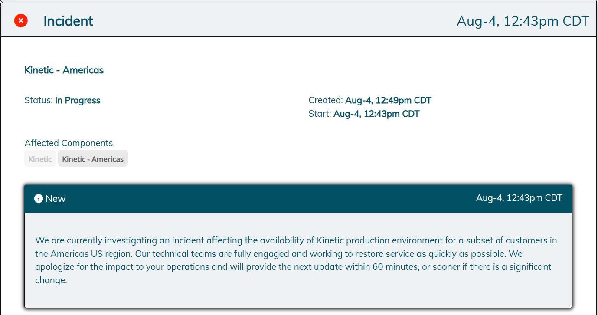Viewport: 598px width, 315px height.
Task: Click the In Progress status text
Action: coord(78,100)
